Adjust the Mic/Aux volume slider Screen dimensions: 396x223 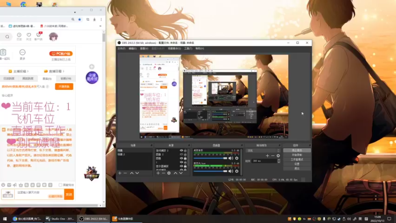click(x=210, y=171)
